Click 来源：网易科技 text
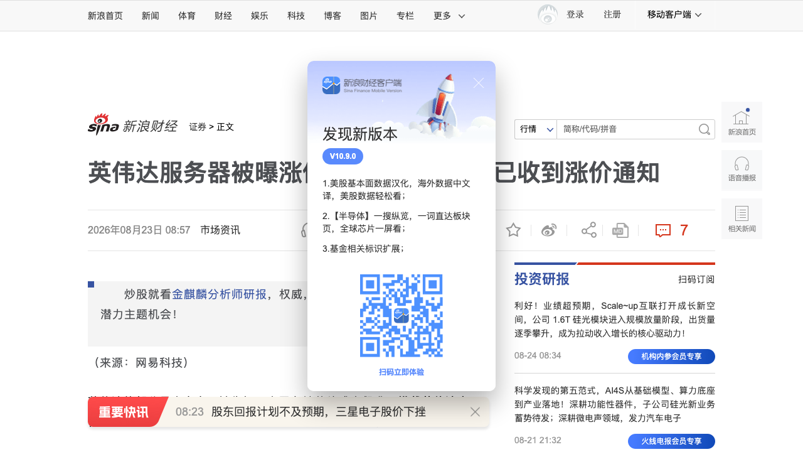 coord(141,362)
